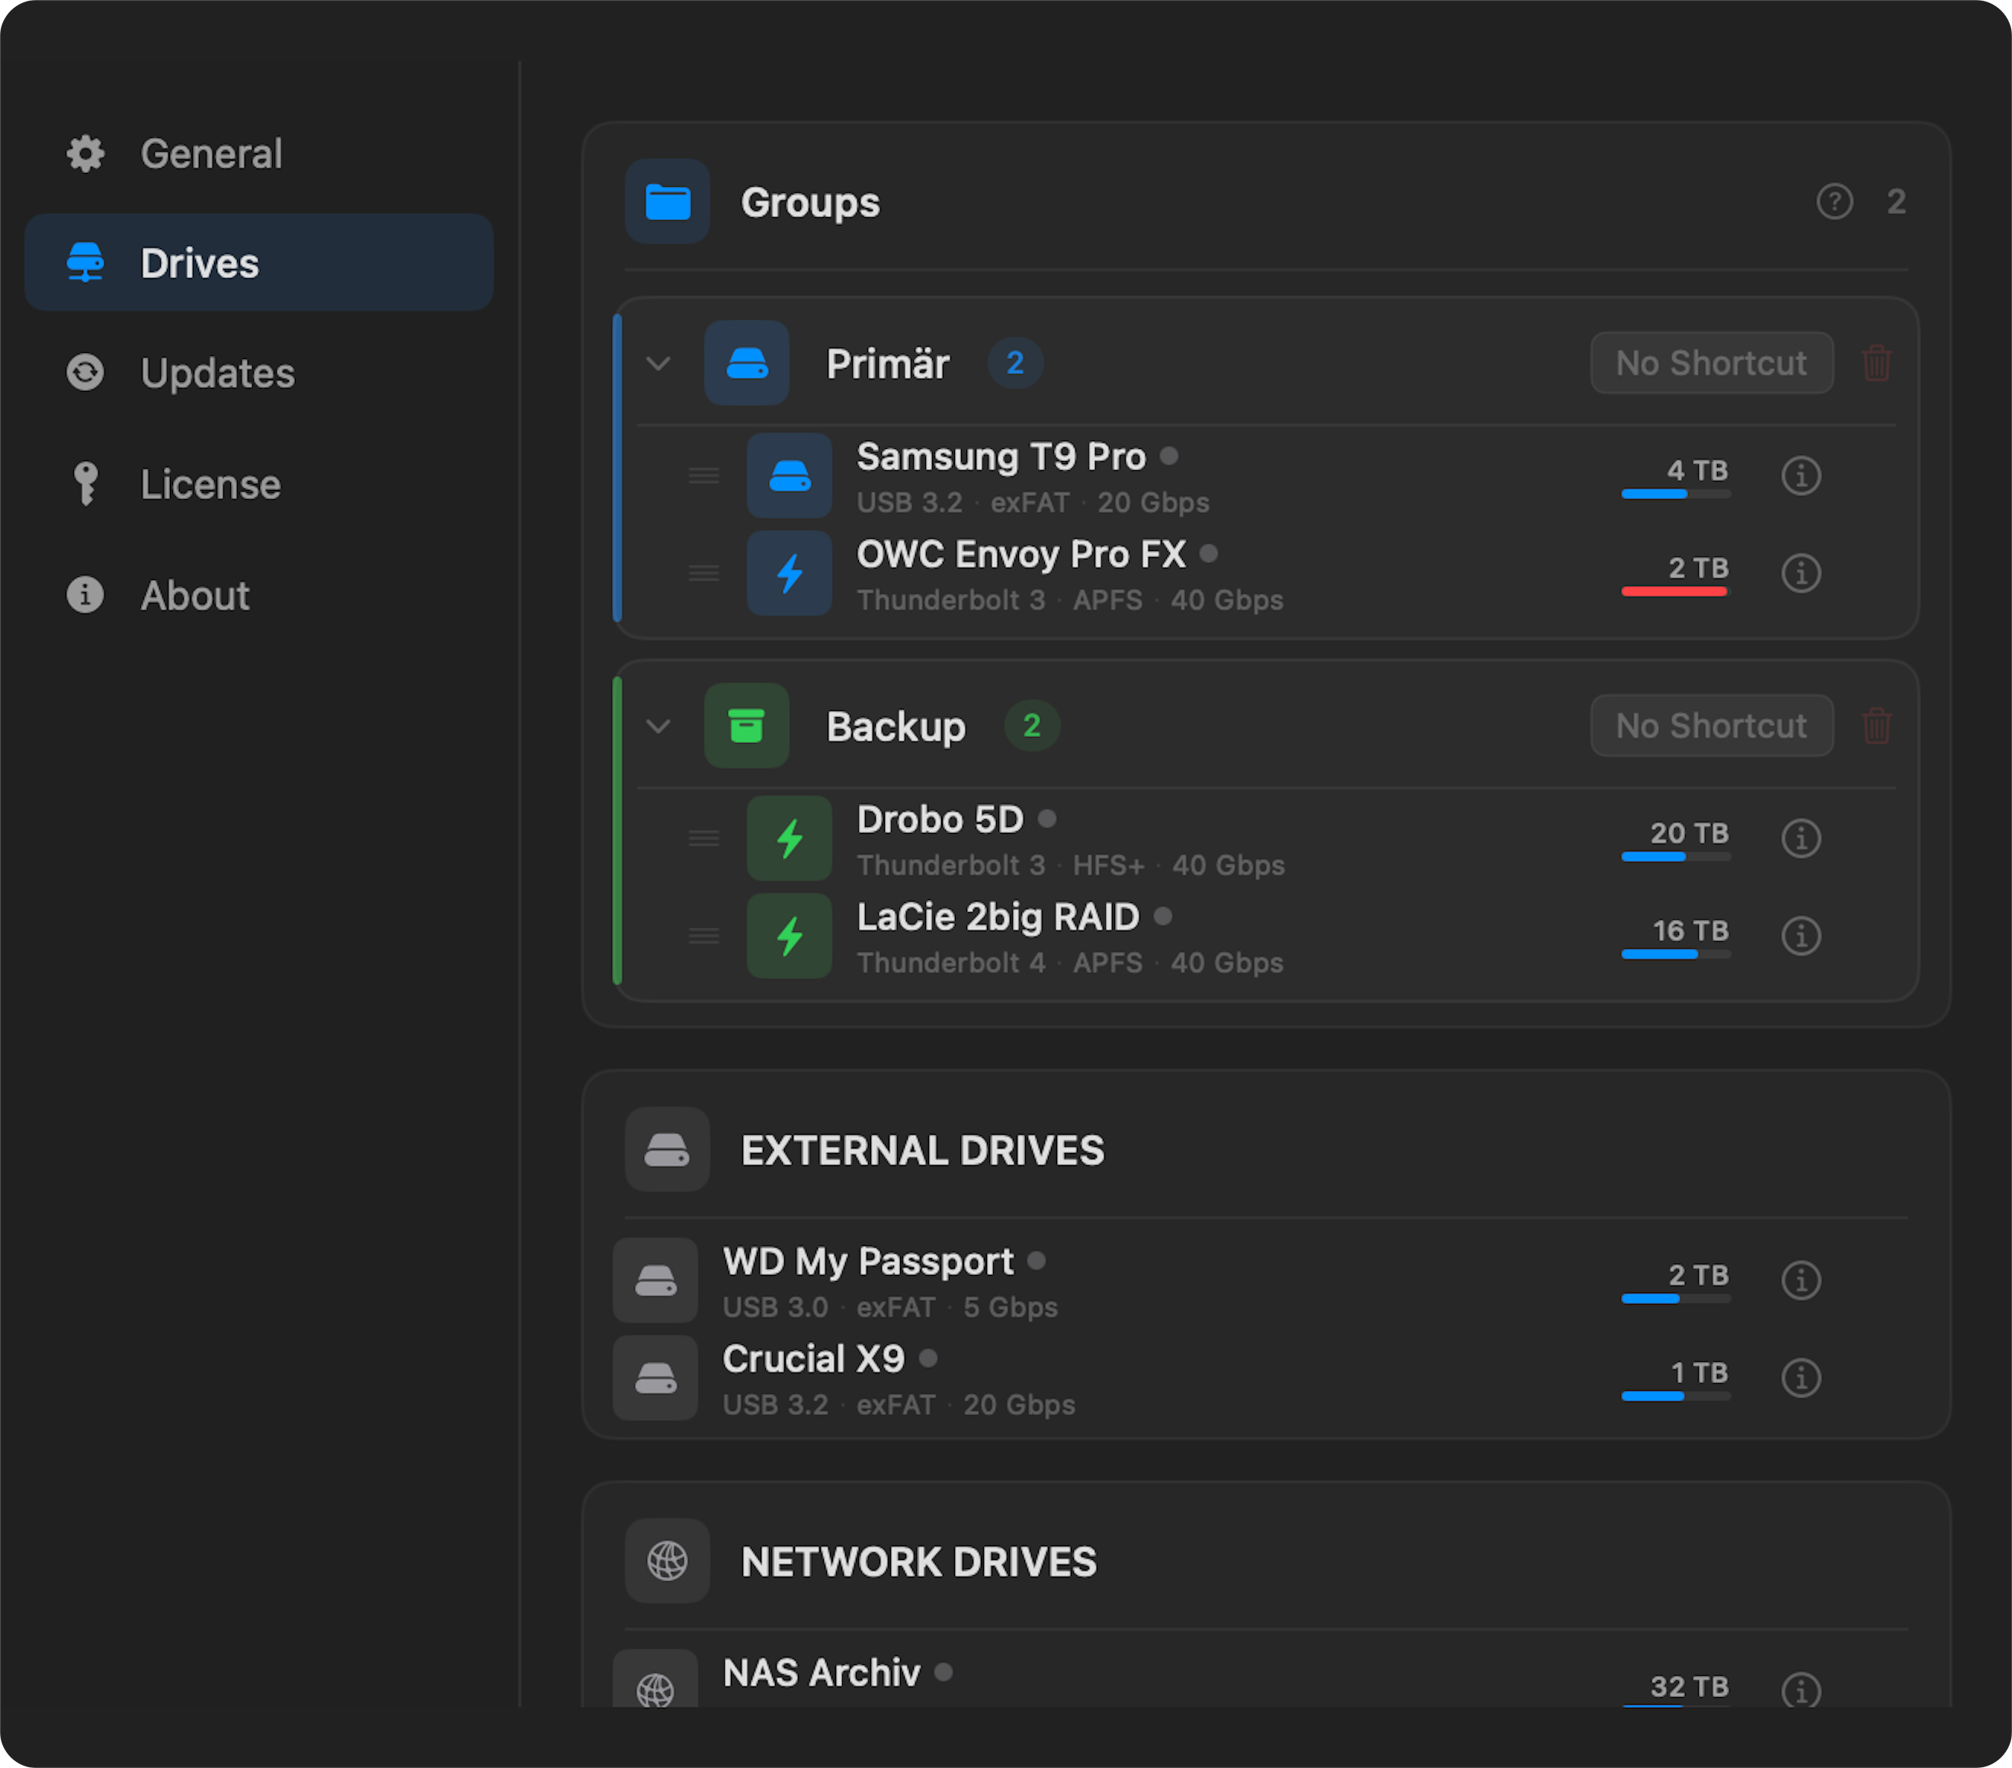Click the green Backup group icon
The width and height of the screenshot is (2012, 1768).
(x=746, y=725)
